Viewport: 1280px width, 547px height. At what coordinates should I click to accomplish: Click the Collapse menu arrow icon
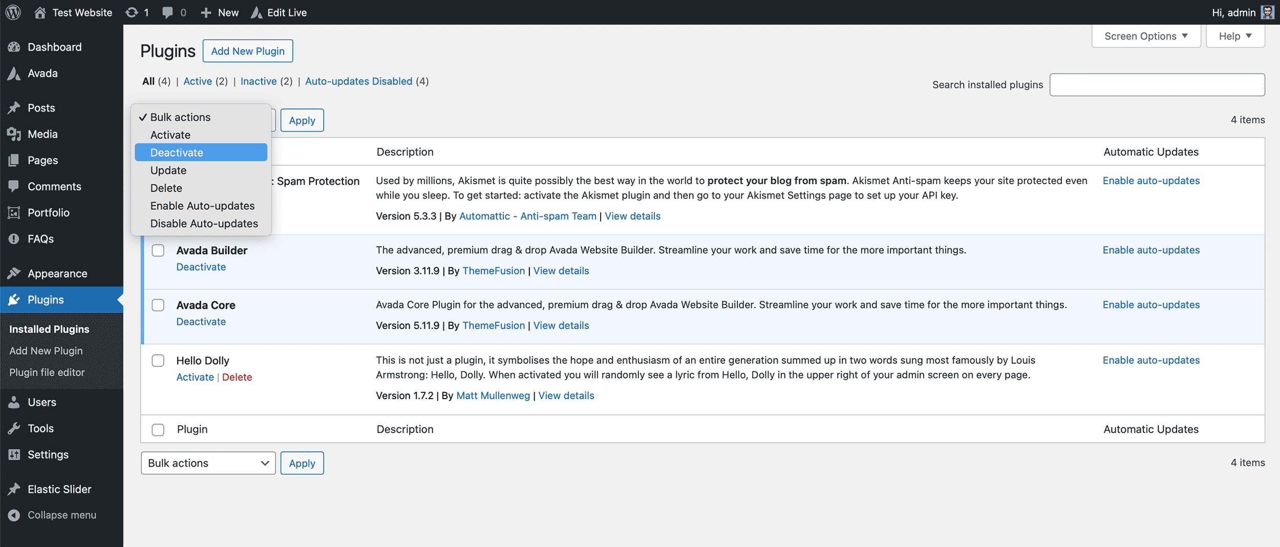point(14,515)
